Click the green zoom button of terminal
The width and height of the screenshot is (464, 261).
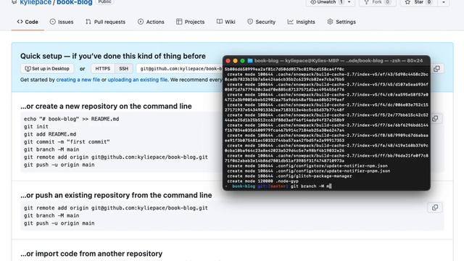(243, 61)
